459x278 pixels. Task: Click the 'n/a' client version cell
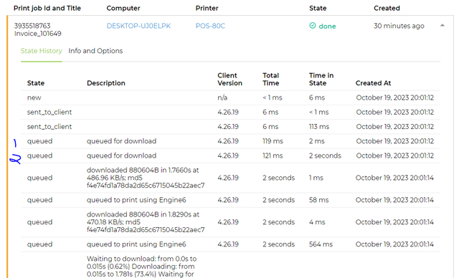(x=222, y=97)
